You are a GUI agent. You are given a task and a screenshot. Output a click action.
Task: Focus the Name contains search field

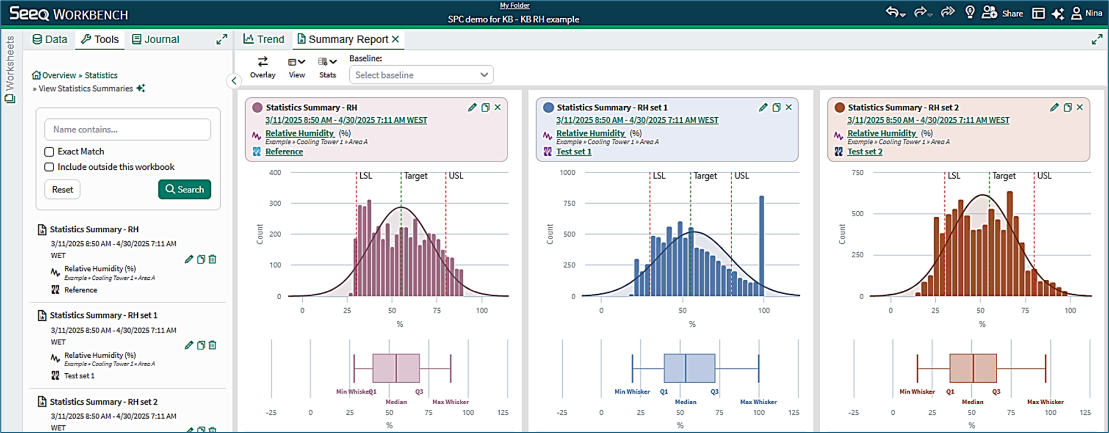[x=128, y=129]
